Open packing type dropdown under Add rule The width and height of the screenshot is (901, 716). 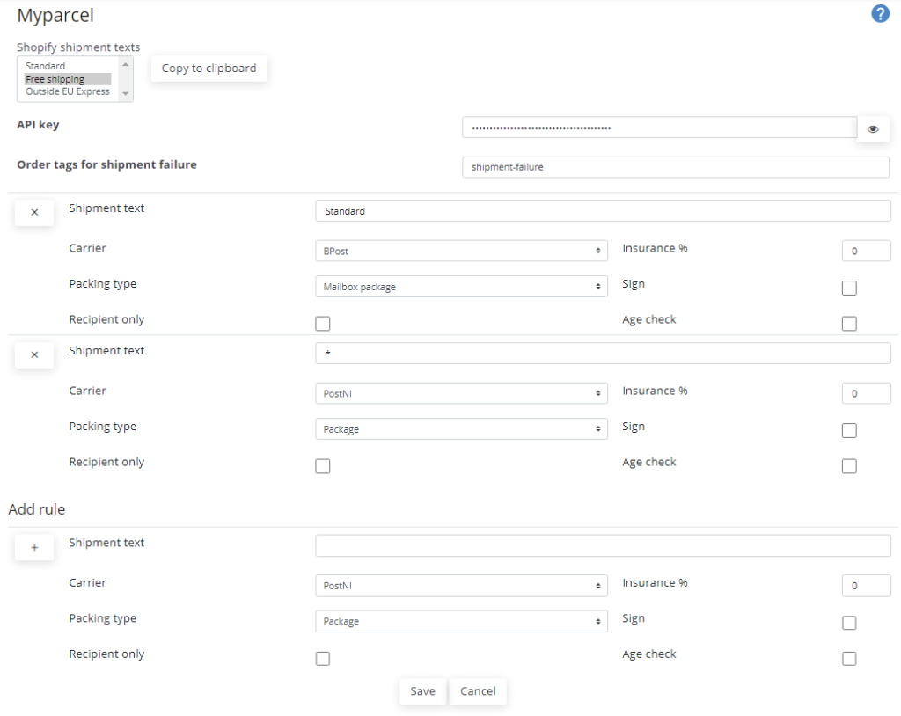click(x=461, y=621)
